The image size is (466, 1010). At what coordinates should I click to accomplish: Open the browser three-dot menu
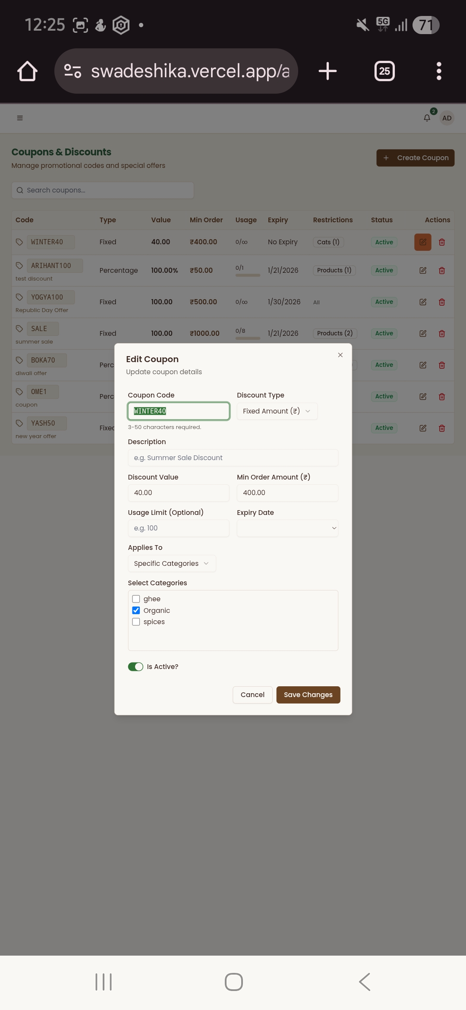coord(439,71)
